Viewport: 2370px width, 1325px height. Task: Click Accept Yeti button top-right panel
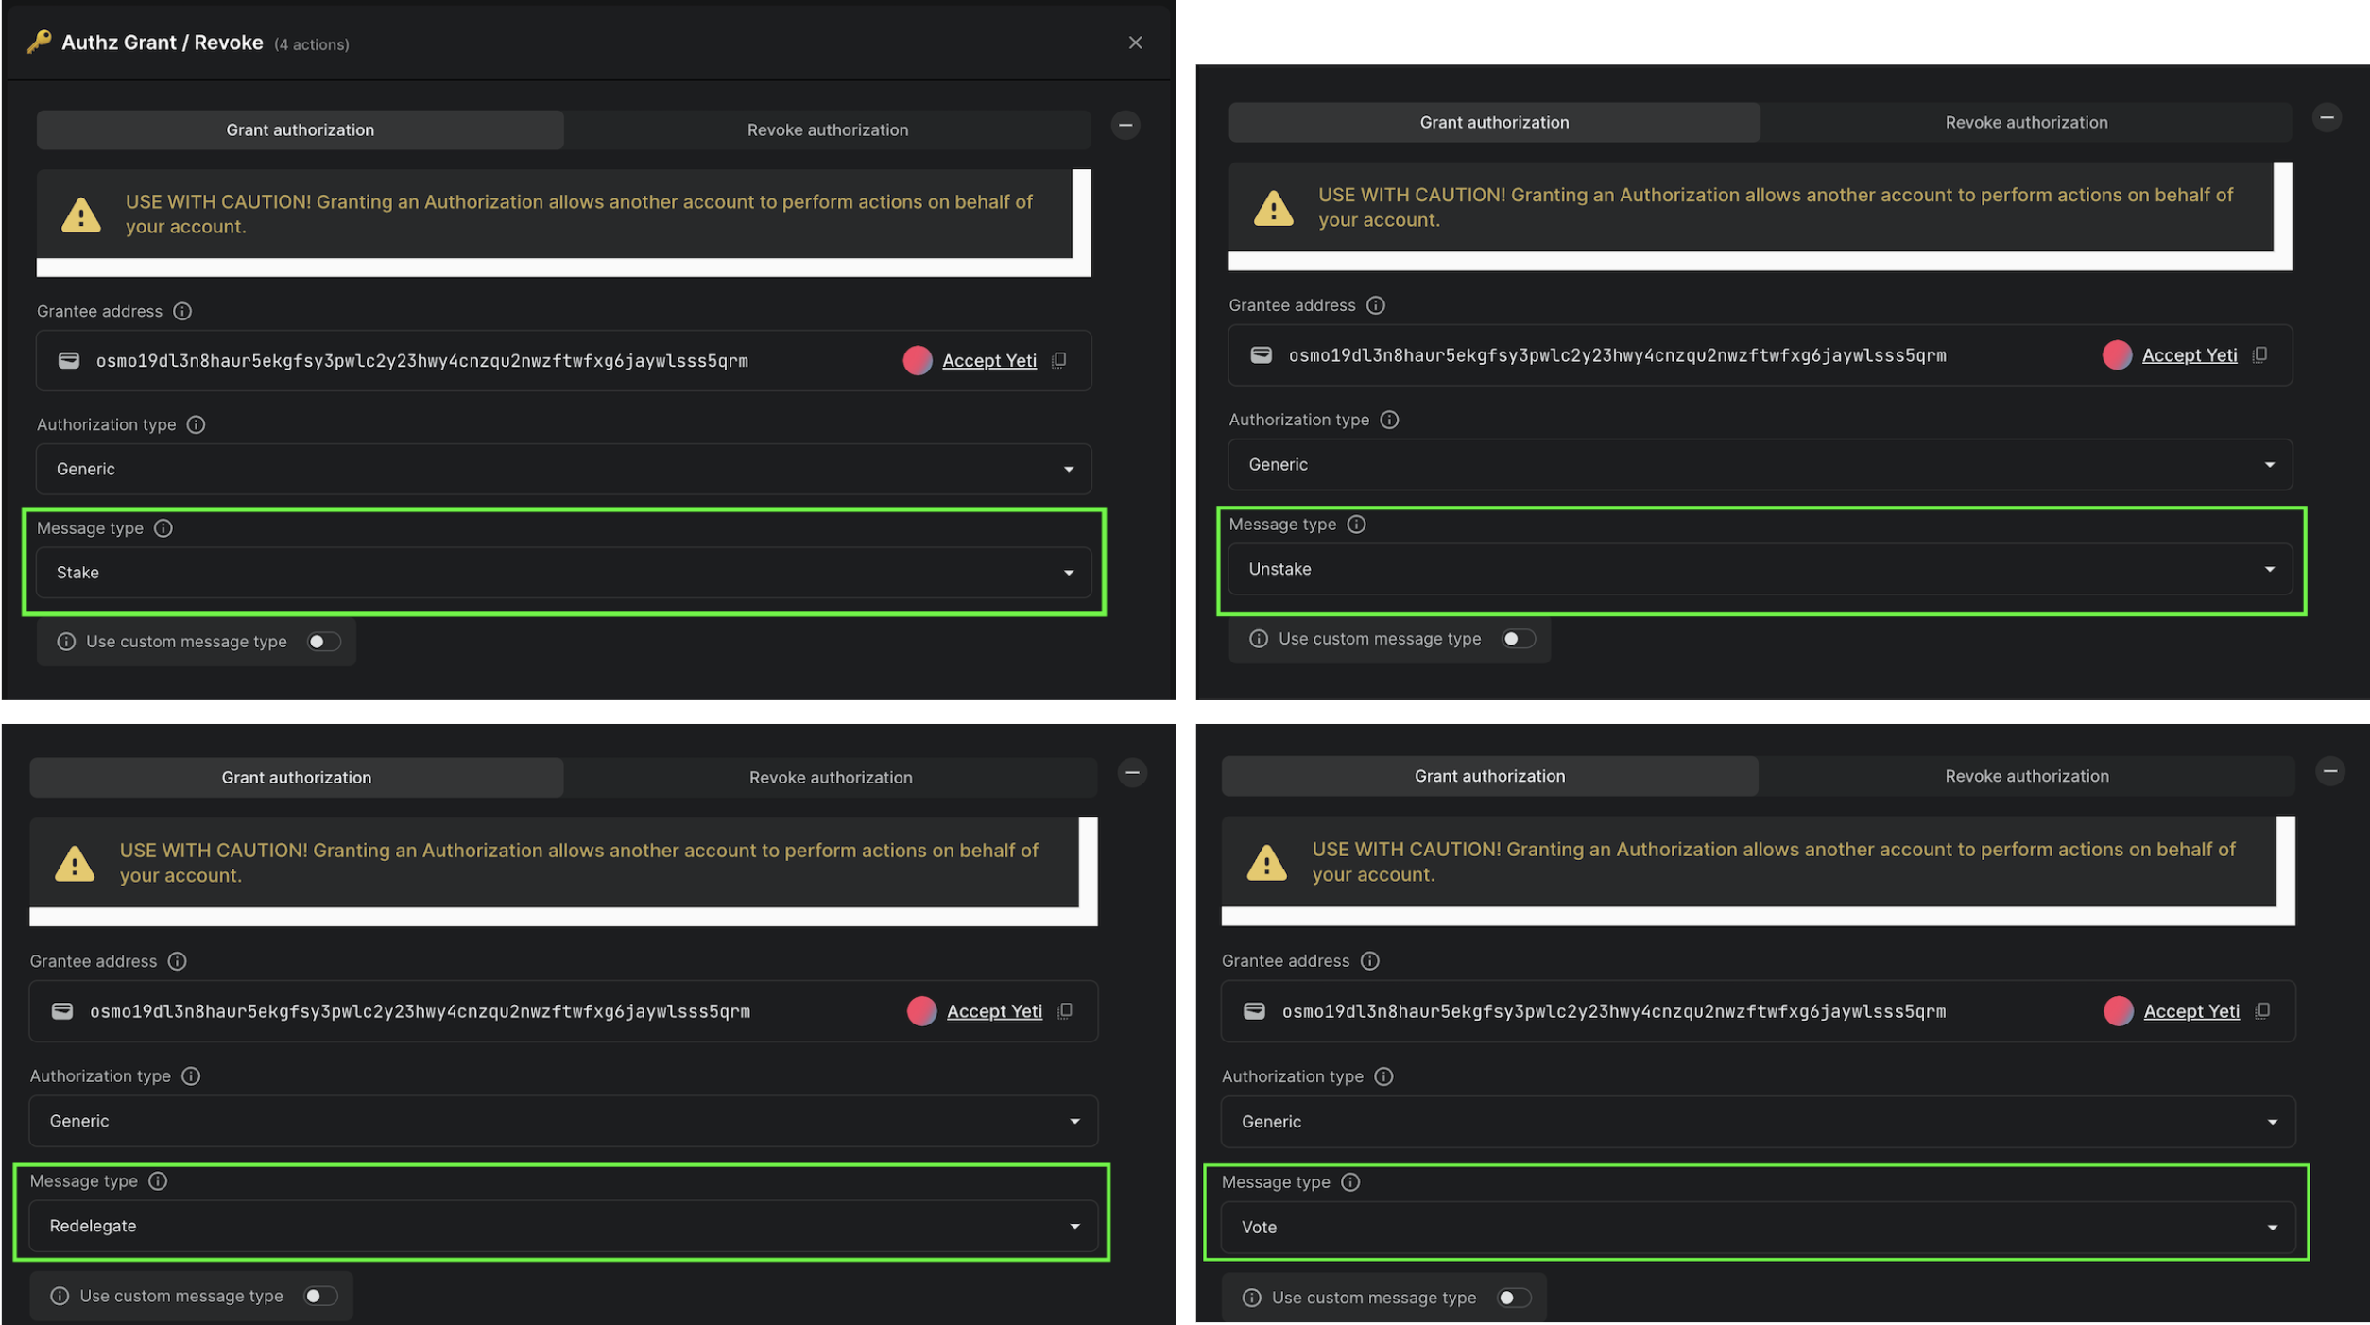[2190, 354]
